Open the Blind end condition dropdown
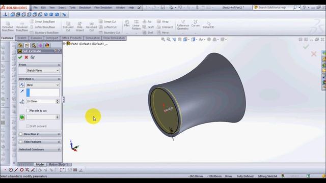The height and width of the screenshot is (183, 326). tap(43, 85)
